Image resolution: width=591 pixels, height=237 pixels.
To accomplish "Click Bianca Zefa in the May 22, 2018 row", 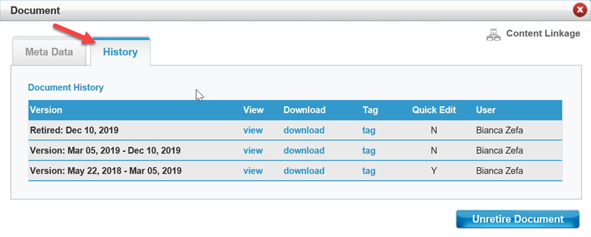I will (x=499, y=171).
